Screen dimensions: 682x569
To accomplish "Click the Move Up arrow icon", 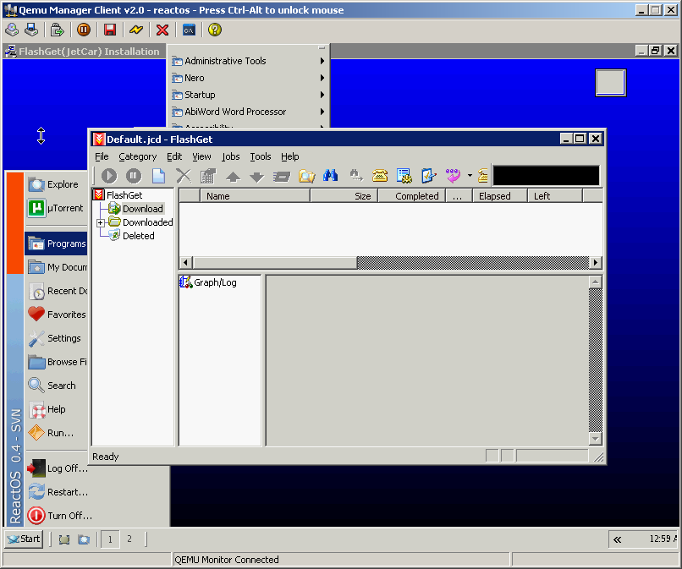I will [233, 177].
